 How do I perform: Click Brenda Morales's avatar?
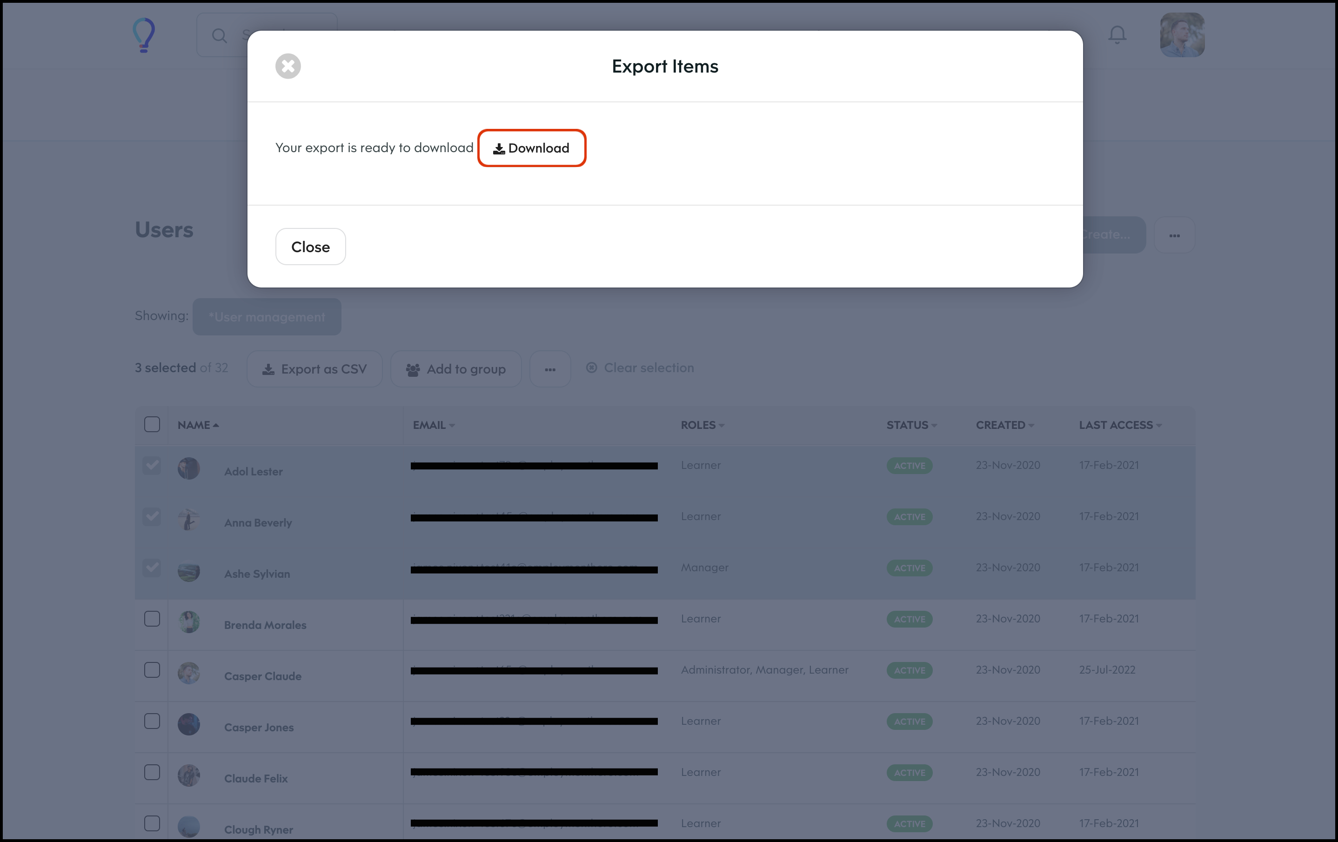tap(189, 622)
